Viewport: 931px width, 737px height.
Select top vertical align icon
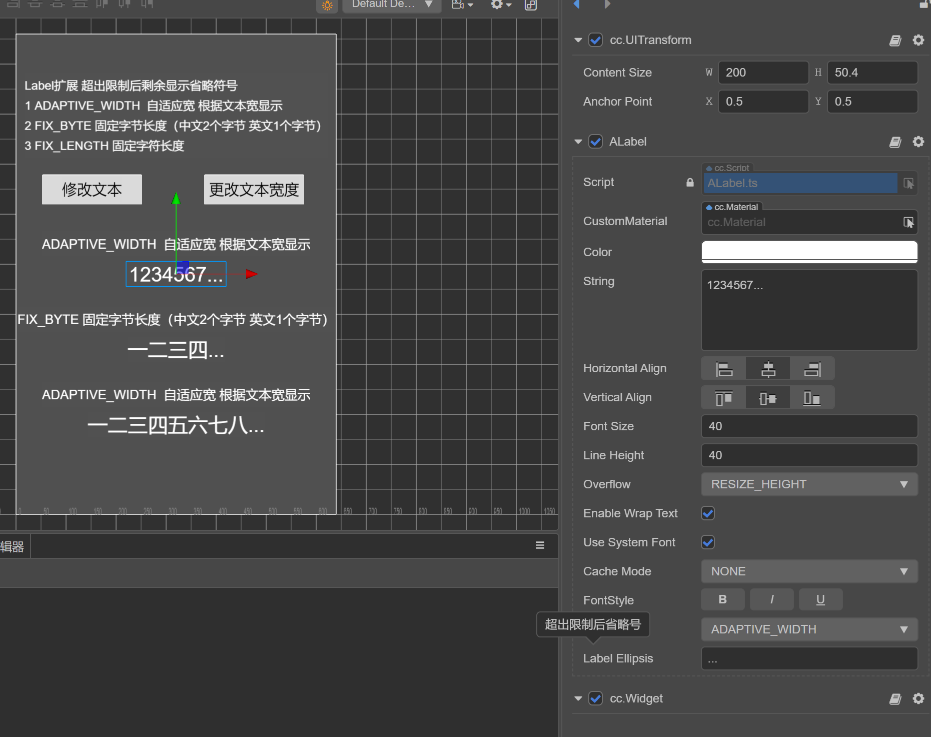(723, 398)
